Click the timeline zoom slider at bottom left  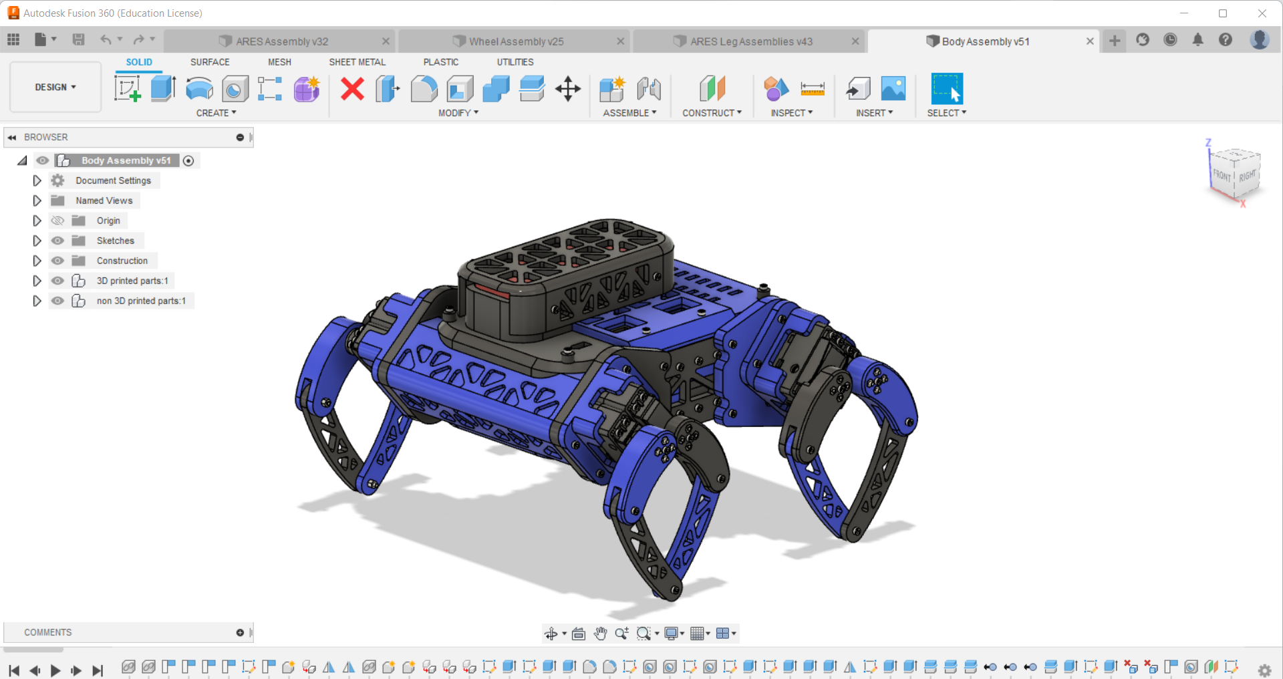click(33, 649)
